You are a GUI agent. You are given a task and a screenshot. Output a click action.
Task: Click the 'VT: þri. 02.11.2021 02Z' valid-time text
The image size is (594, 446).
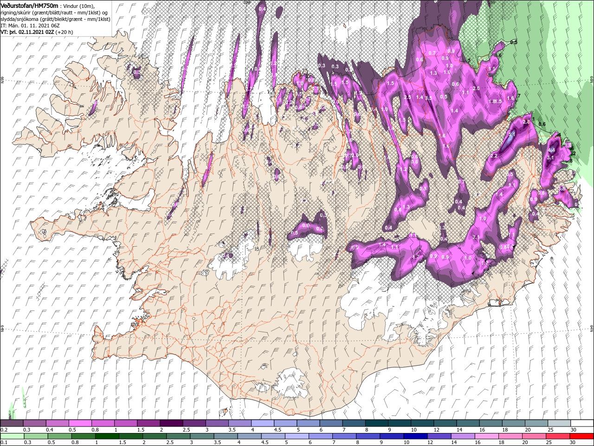point(27,32)
